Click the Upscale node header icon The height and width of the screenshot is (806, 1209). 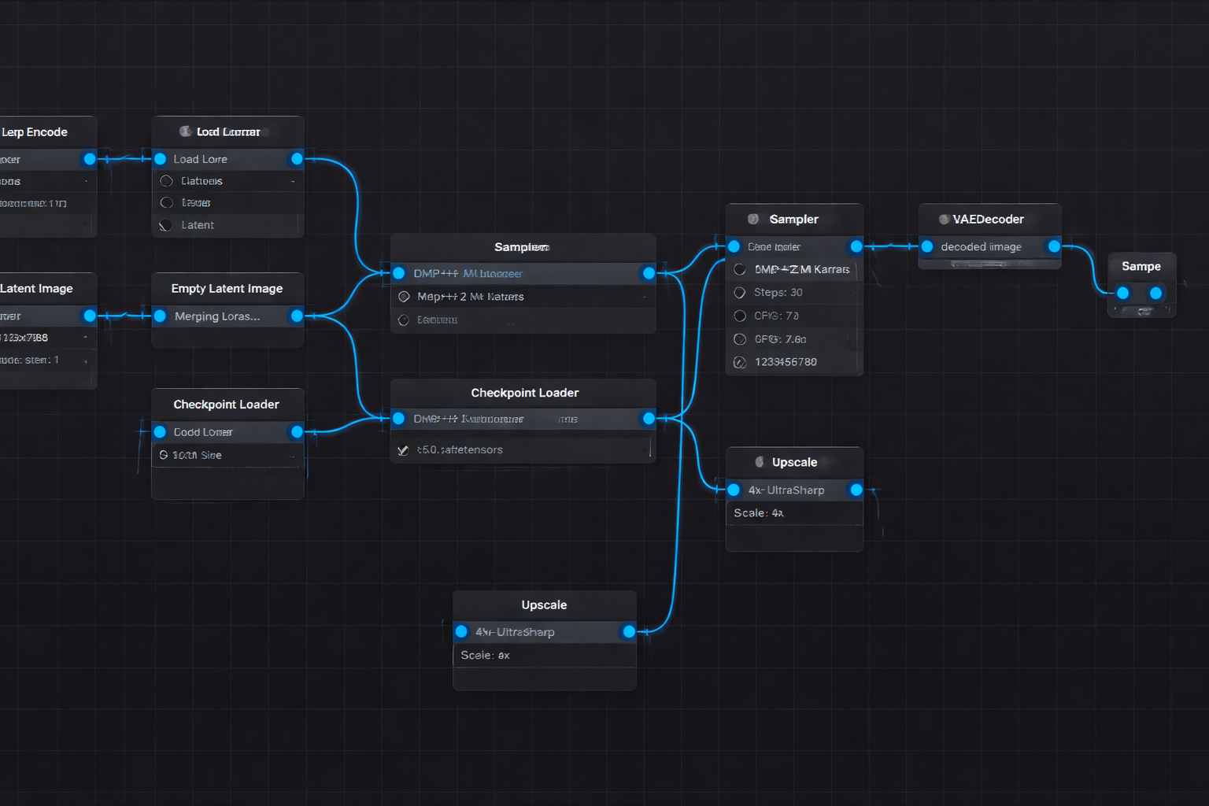(760, 462)
